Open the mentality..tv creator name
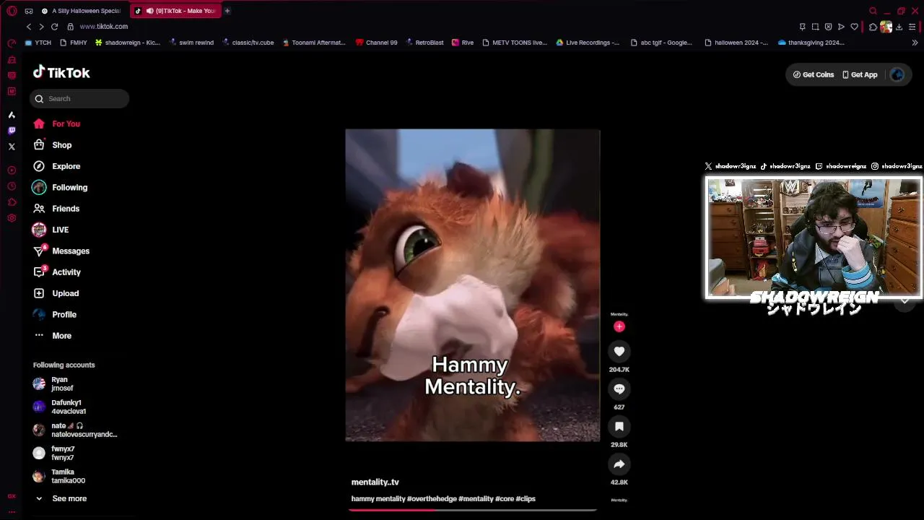The width and height of the screenshot is (924, 520). coord(375,482)
